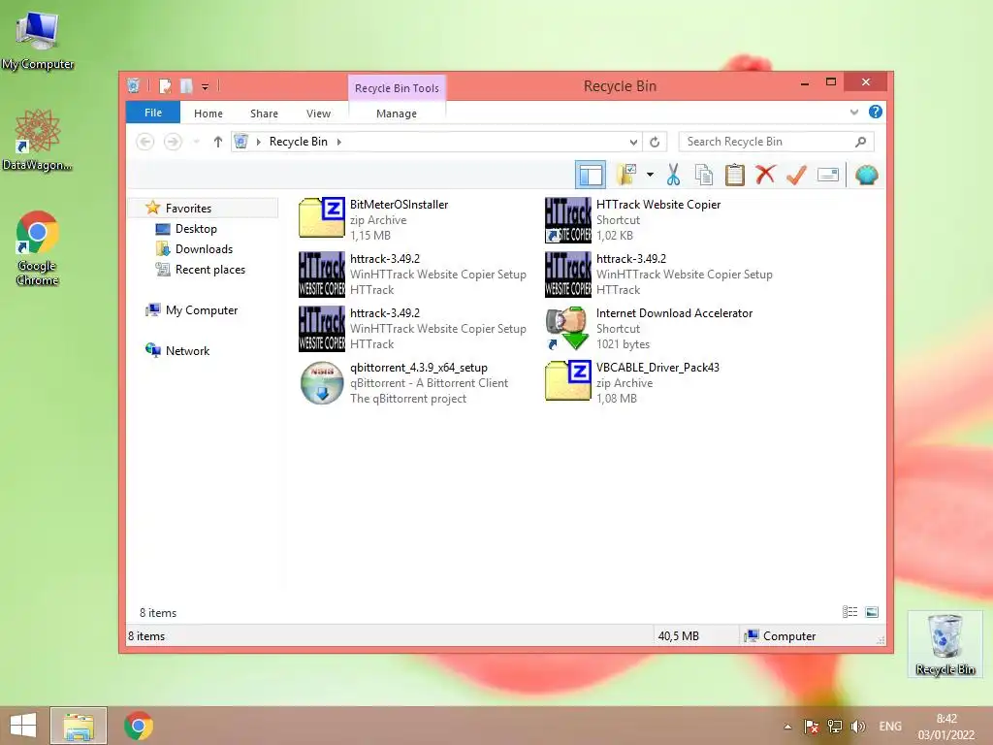Open the Google Chrome desktop shortcut

point(38,248)
